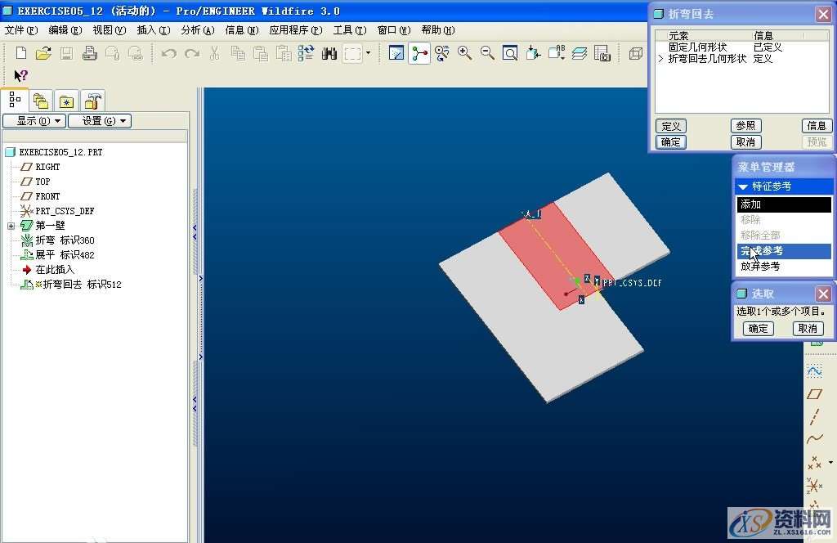Toggle the spin center display icon
Image resolution: width=837 pixels, height=543 pixels.
[419, 54]
